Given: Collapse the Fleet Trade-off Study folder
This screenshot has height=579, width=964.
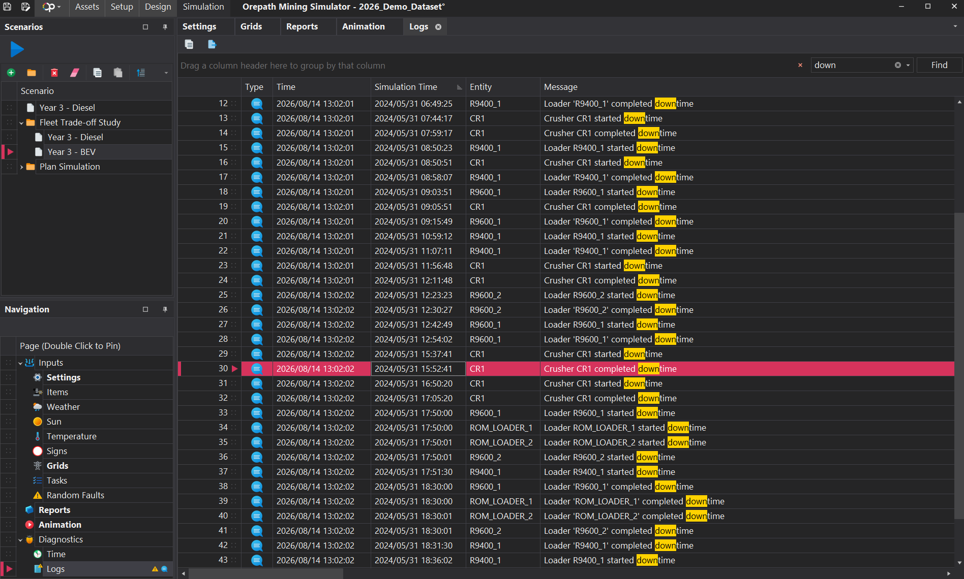Looking at the screenshot, I should [21, 123].
